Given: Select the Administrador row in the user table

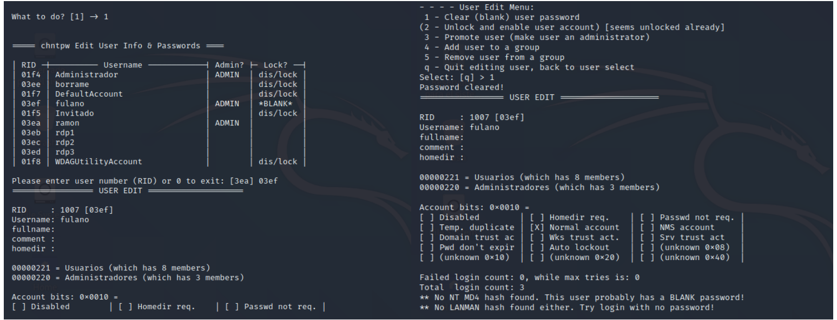Looking at the screenshot, I should (87, 74).
